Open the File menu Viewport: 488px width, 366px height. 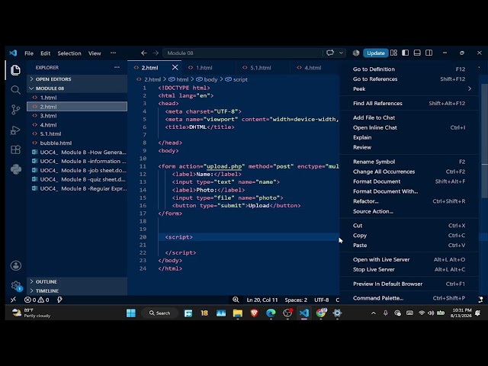[x=29, y=53]
